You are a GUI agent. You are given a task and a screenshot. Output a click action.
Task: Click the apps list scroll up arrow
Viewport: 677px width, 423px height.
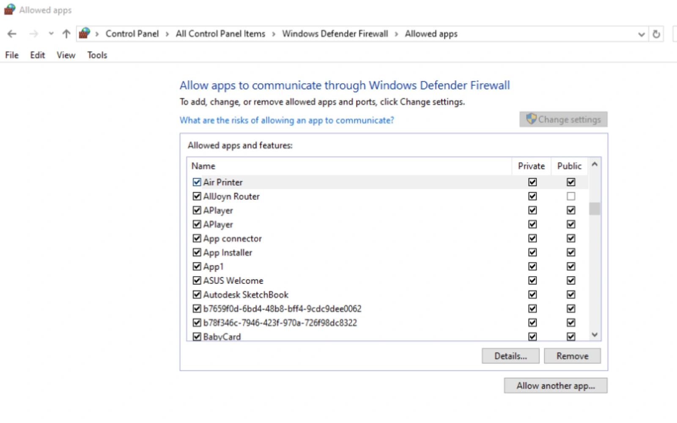[x=595, y=164]
